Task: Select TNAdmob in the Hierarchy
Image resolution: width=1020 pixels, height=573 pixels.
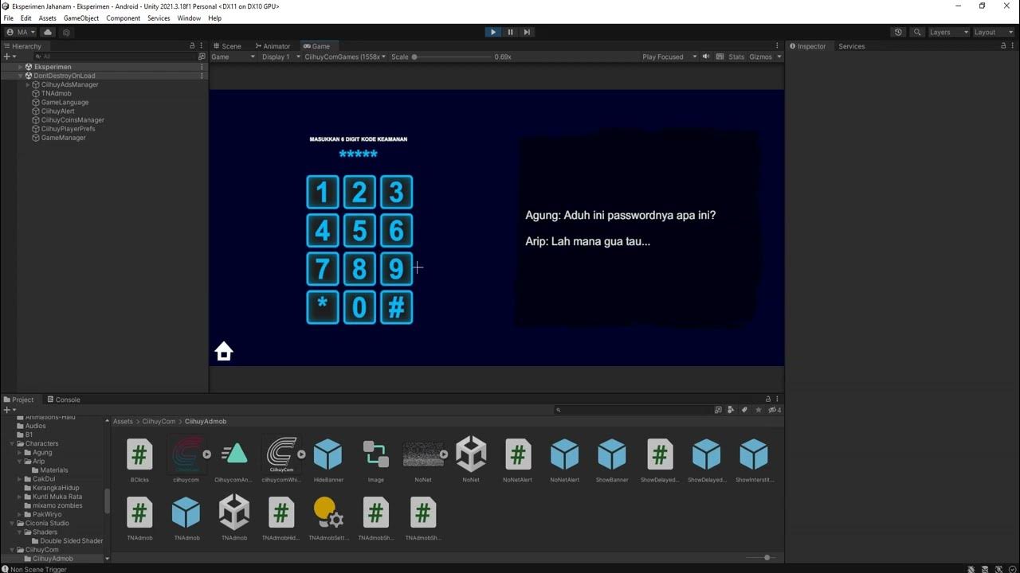Action: click(x=56, y=93)
